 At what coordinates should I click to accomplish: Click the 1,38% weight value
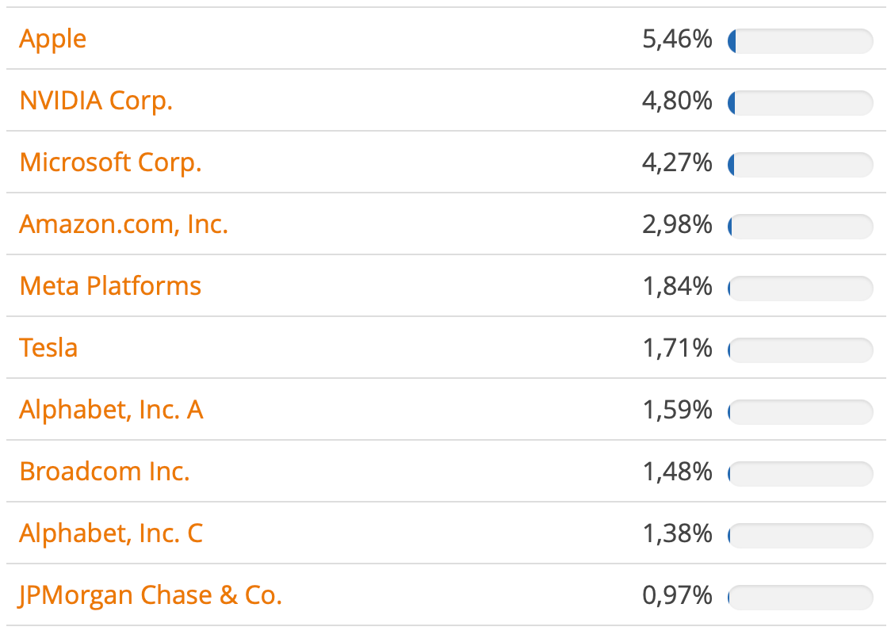pyautogui.click(x=677, y=533)
